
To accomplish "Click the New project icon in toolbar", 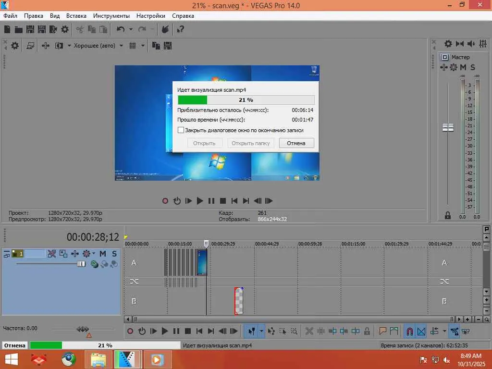I will click(7, 29).
